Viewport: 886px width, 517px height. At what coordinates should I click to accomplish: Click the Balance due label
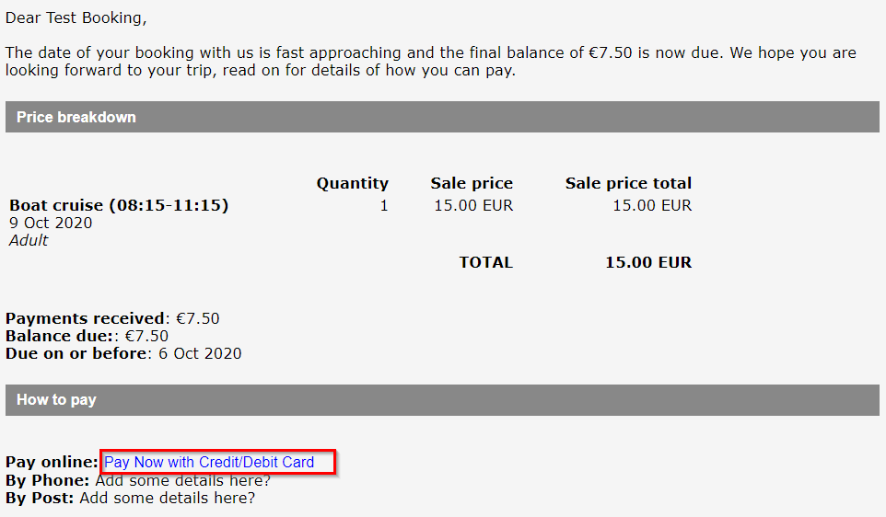click(59, 337)
